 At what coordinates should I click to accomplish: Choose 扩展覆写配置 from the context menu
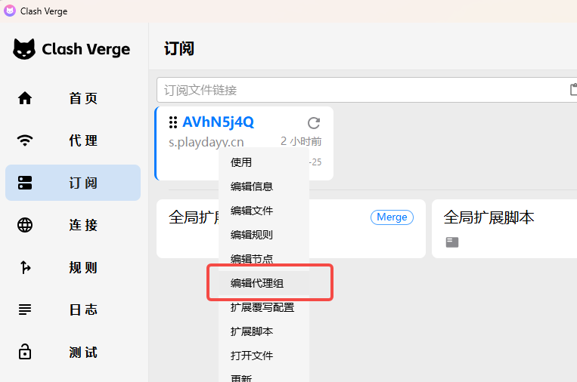point(264,307)
